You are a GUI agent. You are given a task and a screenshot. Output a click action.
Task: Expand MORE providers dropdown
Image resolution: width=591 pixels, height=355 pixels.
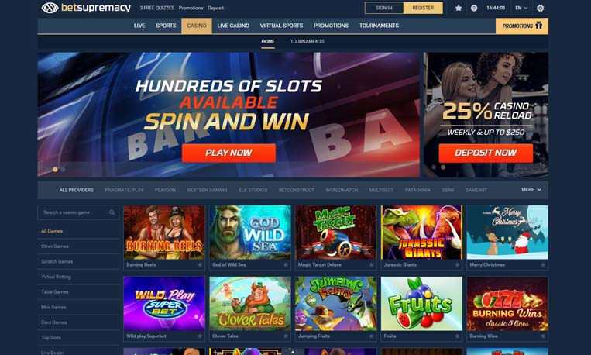(x=531, y=190)
